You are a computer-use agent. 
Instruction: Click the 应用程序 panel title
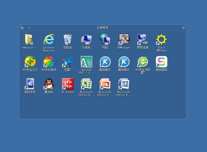(x=102, y=28)
